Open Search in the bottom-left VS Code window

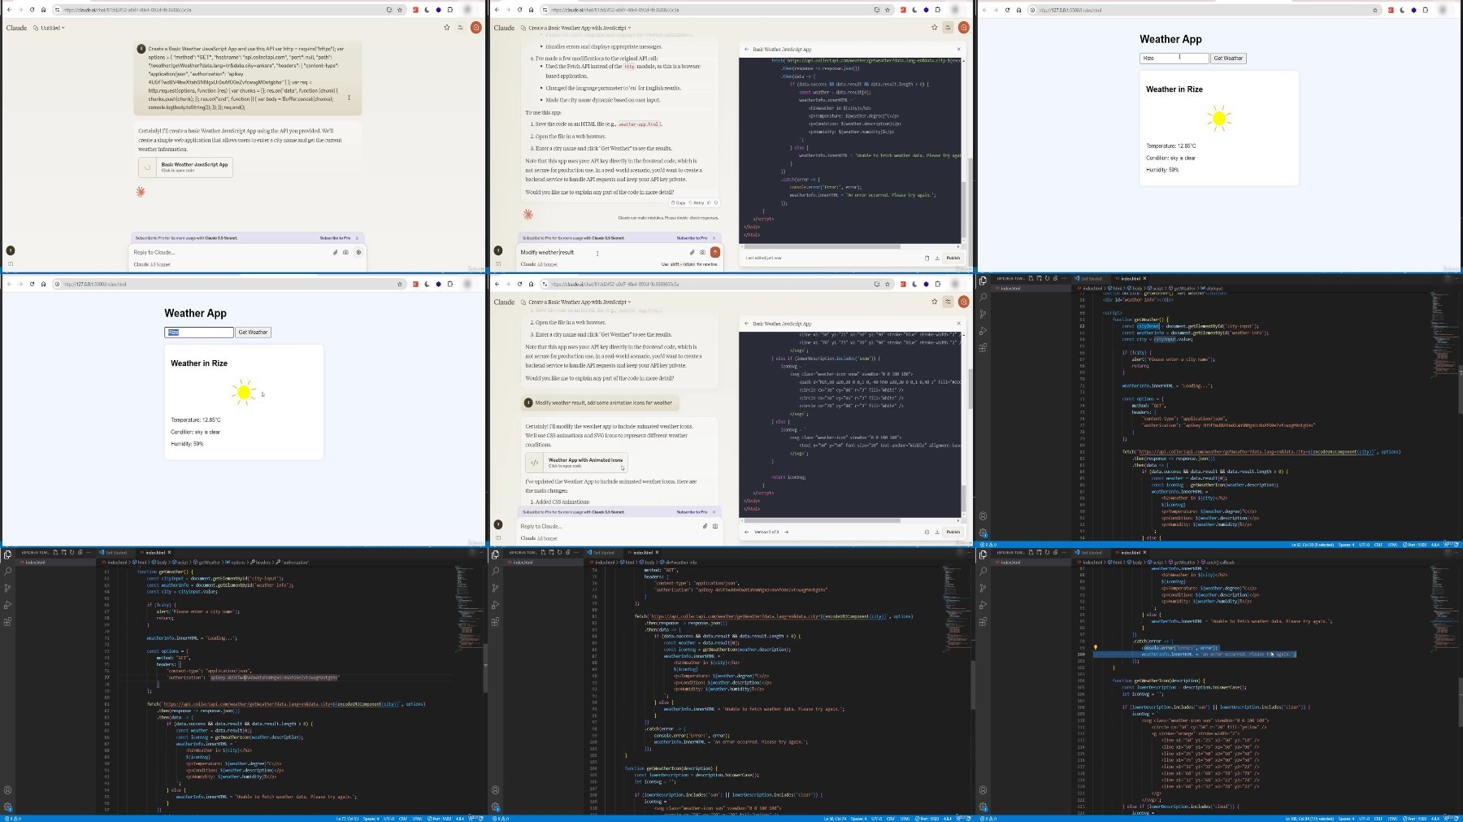[x=7, y=571]
